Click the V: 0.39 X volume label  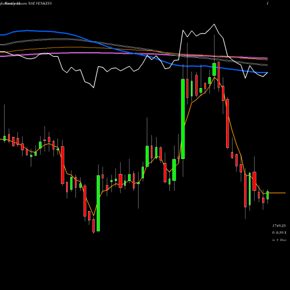279,233
